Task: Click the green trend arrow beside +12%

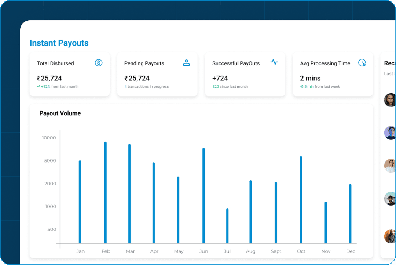Action: click(38, 87)
